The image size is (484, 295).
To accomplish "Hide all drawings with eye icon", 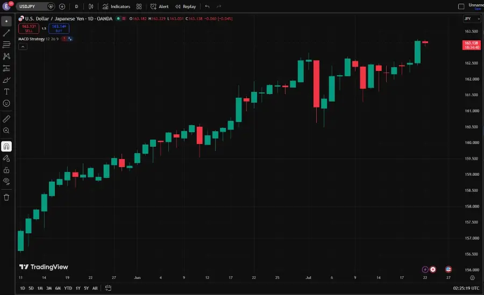I will pos(6,182).
